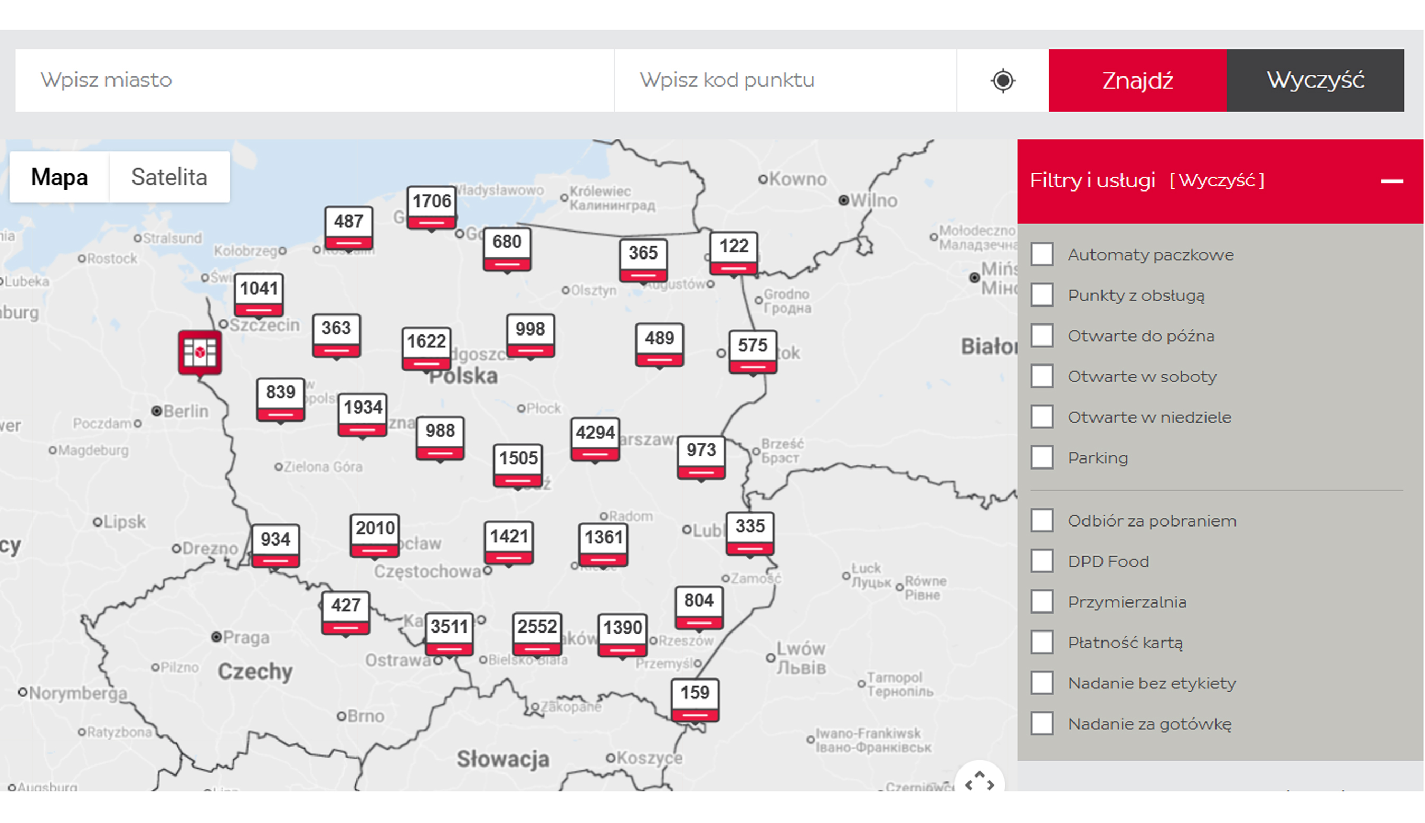Select the 1421 cluster marker
1425x823 pixels.
[x=509, y=544]
